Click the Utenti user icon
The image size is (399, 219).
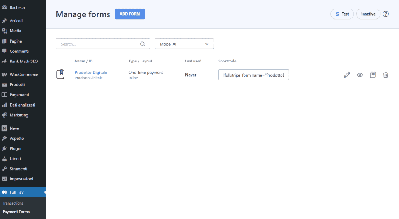click(x=4, y=158)
